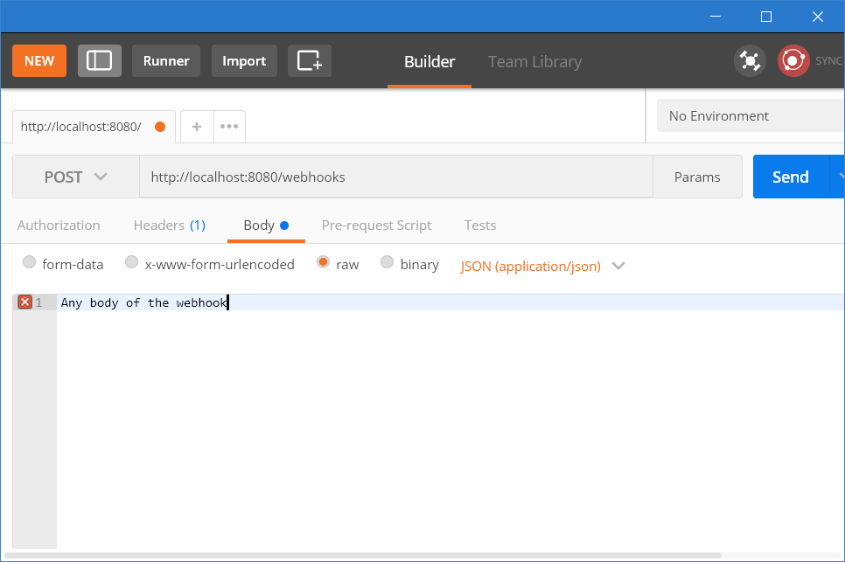845x562 pixels.
Task: Switch body type to binary
Action: pos(387,263)
